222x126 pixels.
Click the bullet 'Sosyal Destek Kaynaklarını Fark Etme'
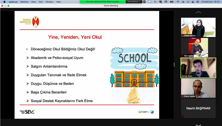click(62, 101)
